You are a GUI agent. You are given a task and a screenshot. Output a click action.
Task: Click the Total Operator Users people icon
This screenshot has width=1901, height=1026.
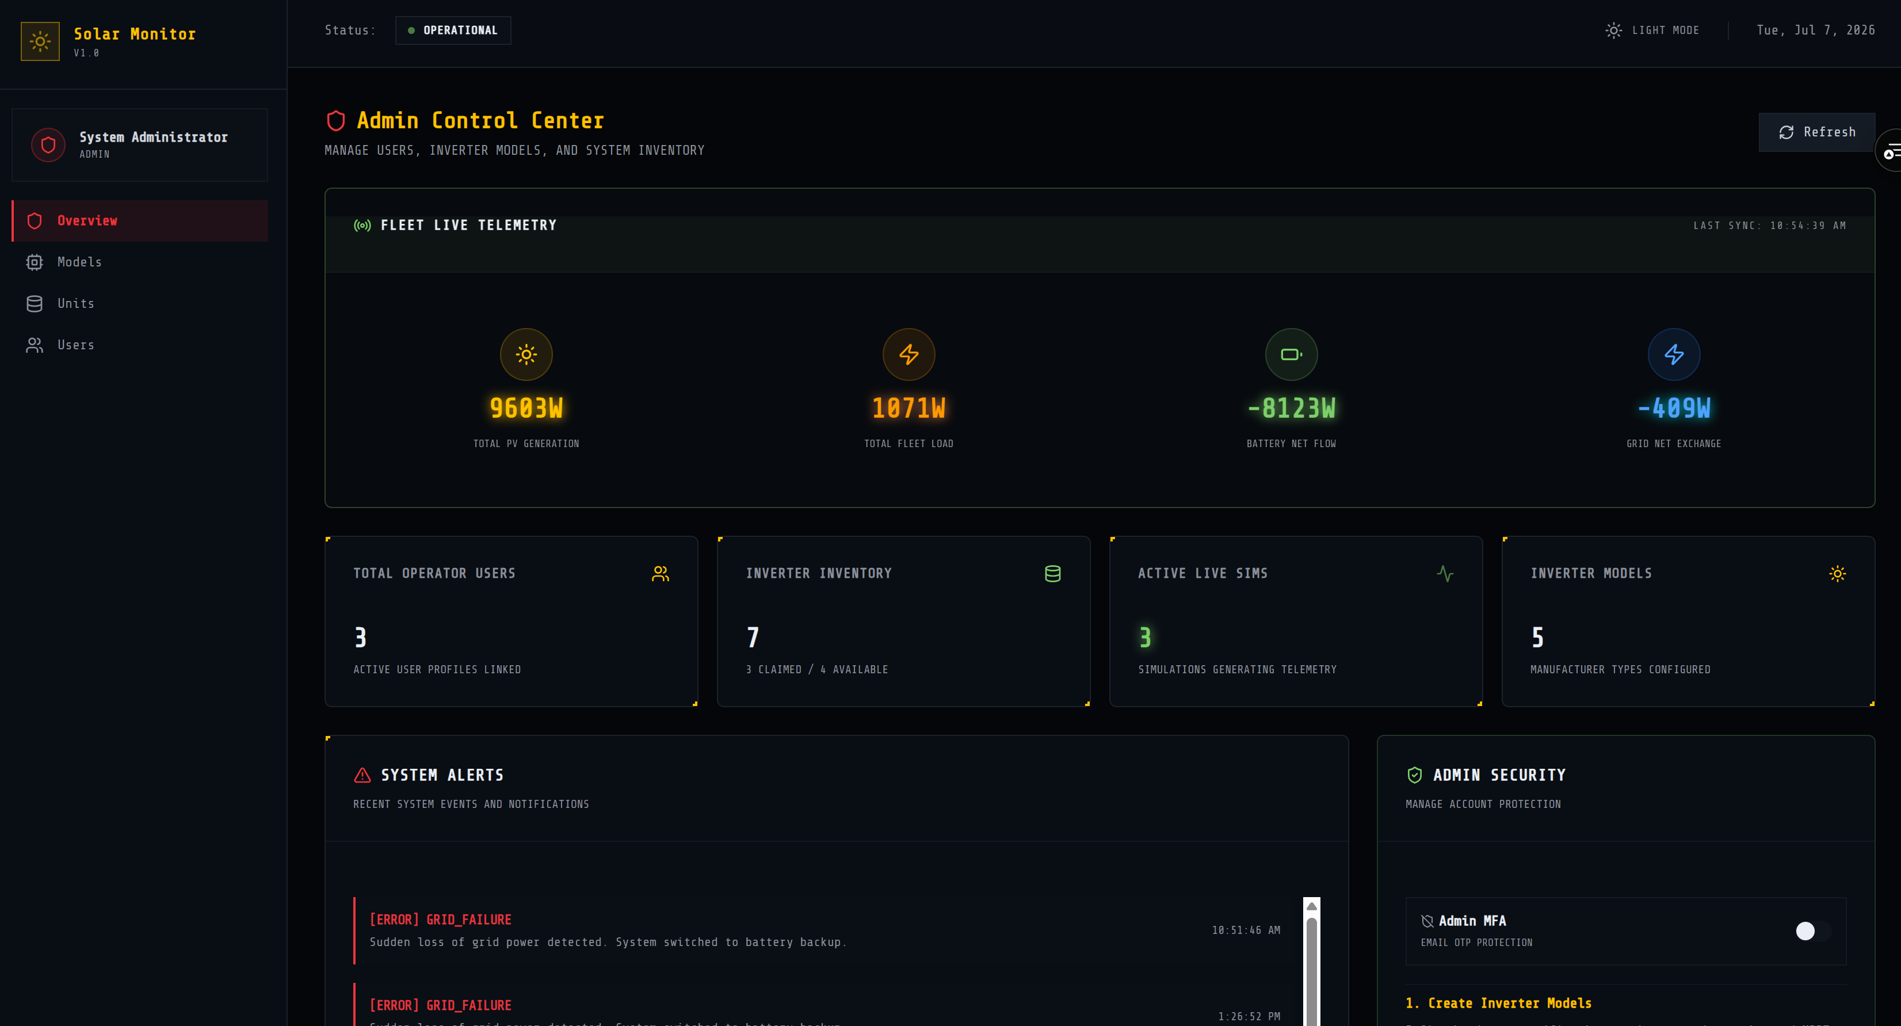661,574
